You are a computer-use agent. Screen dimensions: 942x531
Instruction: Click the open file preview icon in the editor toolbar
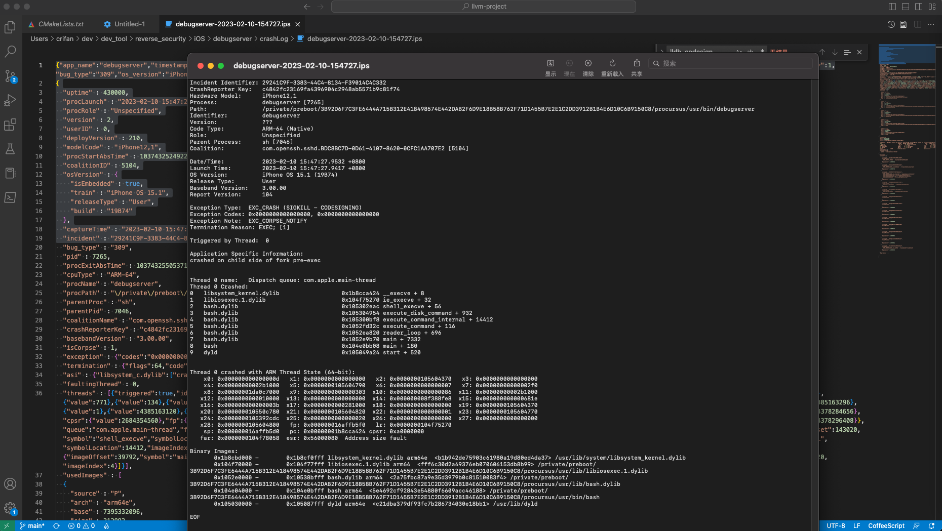pyautogui.click(x=904, y=24)
